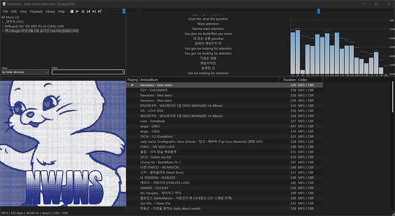Image resolution: width=395 pixels, height=216 pixels.
Task: Select Chung Ha - Bare&Rare, Pt. 1 track
Action: (224, 162)
